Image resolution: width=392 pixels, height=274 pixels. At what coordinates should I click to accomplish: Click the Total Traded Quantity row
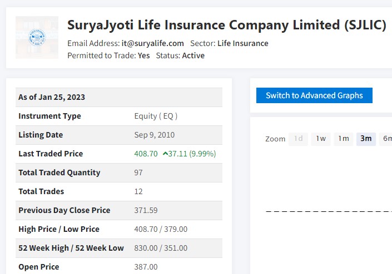(59, 172)
